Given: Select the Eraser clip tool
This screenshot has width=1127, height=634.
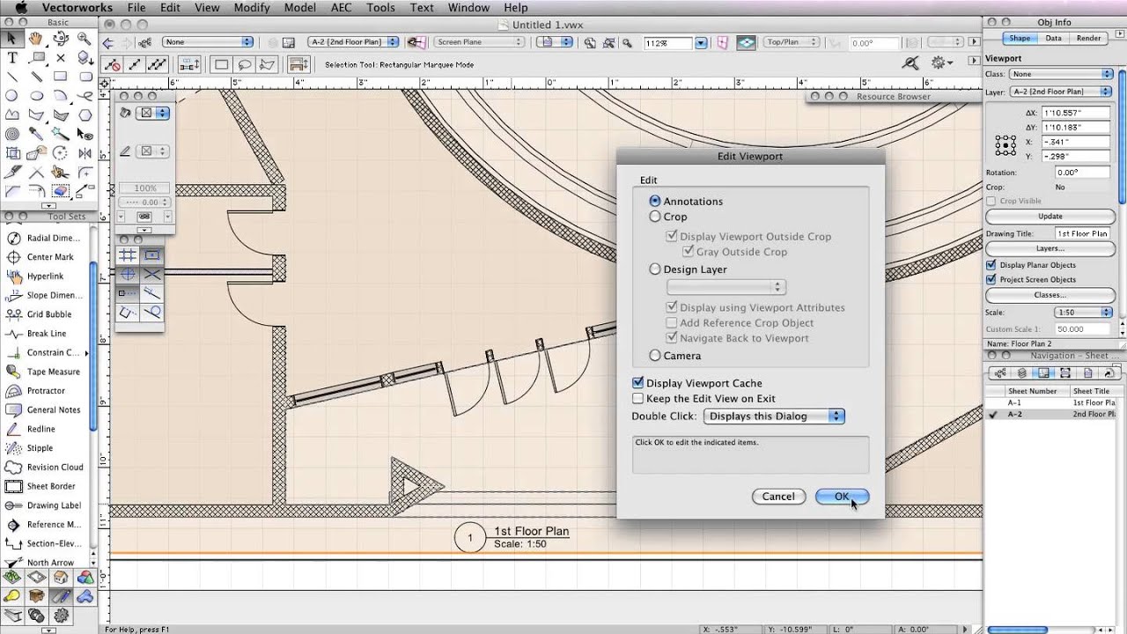Looking at the screenshot, I should click(61, 191).
